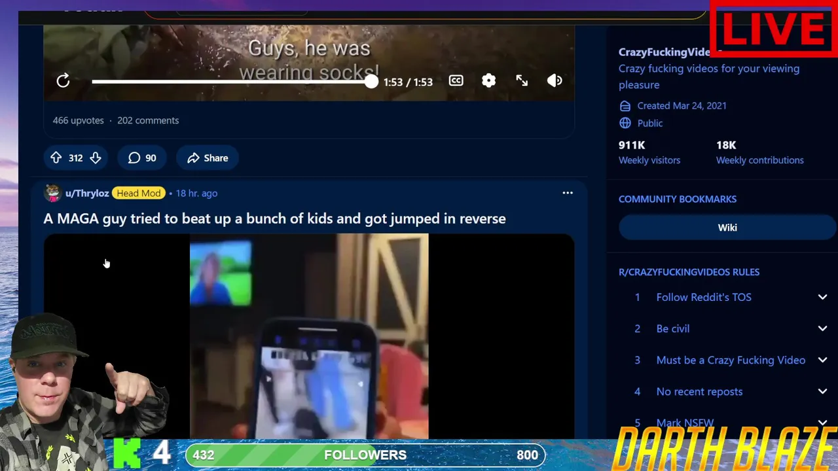This screenshot has width=838, height=471.
Task: Click the 18 hr. ago timestamp
Action: (x=196, y=193)
